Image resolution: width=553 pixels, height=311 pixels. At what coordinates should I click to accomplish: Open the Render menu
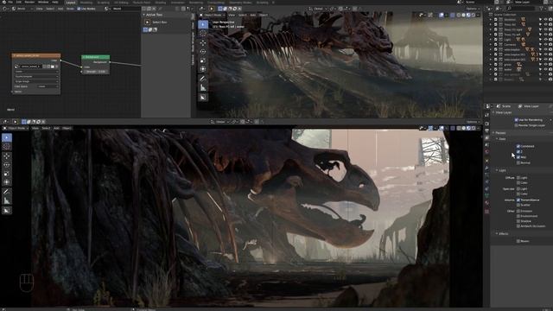tap(29, 2)
